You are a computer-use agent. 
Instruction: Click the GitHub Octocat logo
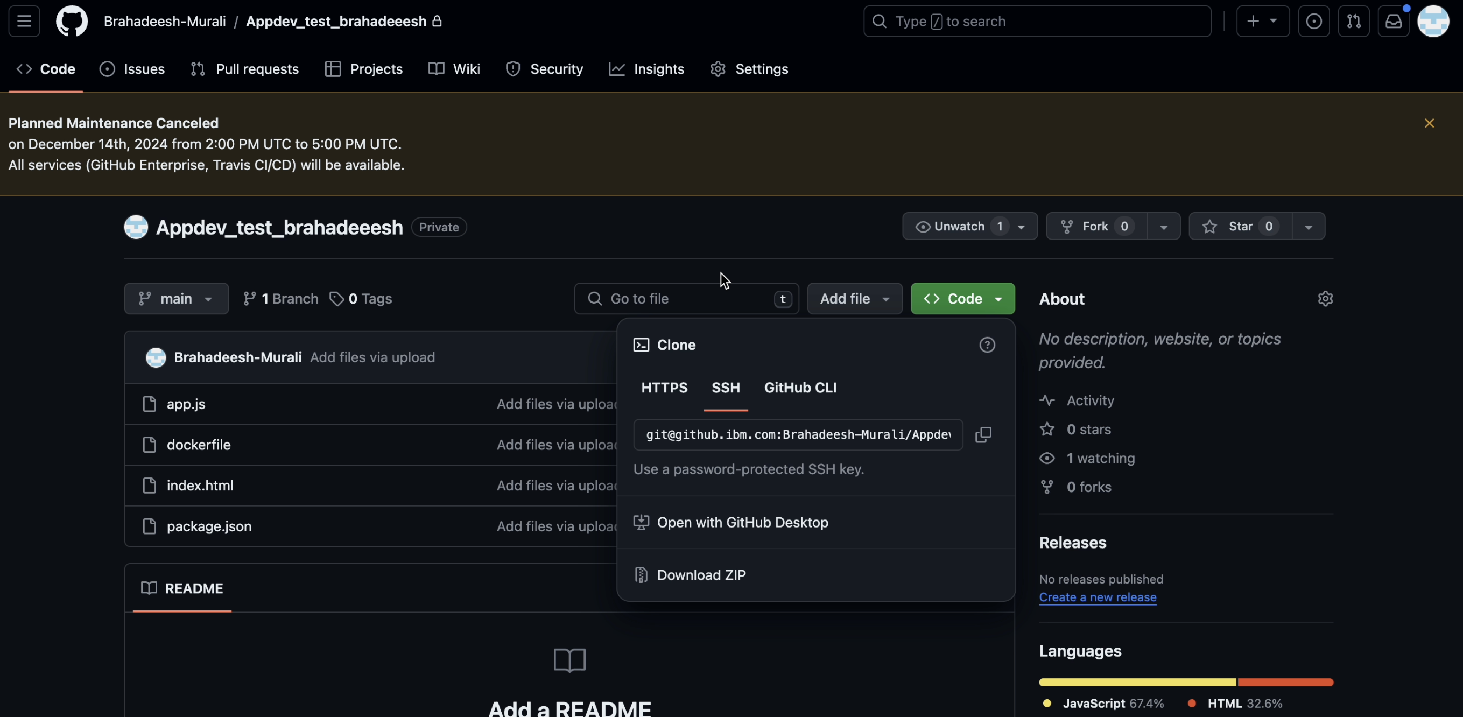point(72,21)
